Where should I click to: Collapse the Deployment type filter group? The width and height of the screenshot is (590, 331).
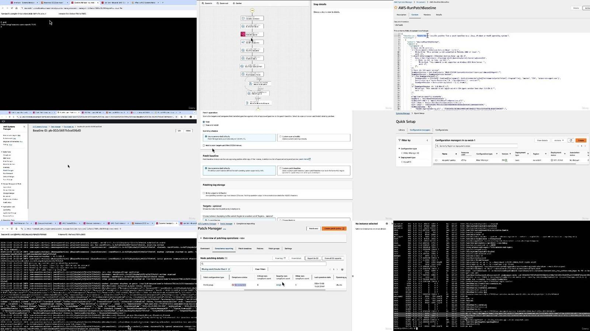(399, 158)
